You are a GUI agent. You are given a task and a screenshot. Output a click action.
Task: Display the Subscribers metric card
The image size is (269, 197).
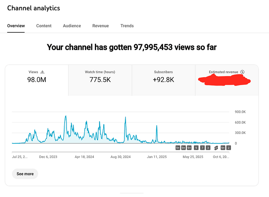point(163,80)
